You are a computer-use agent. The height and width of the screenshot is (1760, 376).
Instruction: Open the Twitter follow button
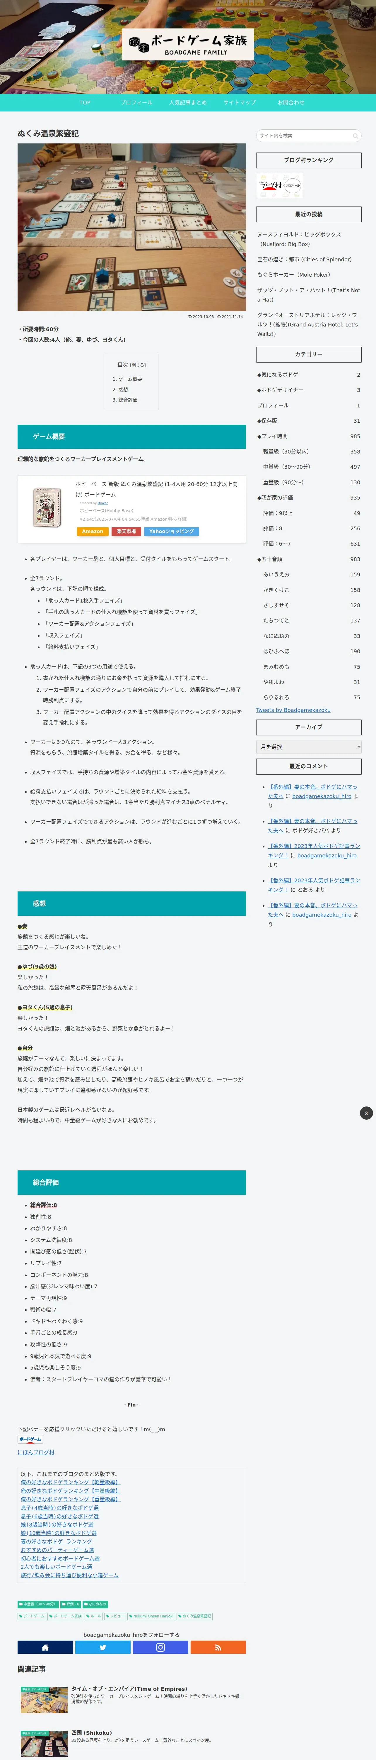click(102, 1647)
